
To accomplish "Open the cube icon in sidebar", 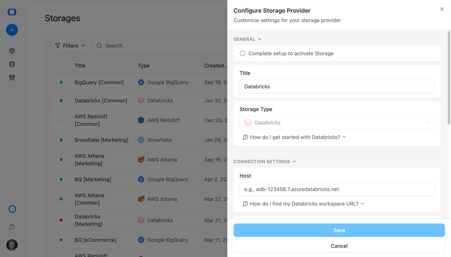I will [12, 51].
